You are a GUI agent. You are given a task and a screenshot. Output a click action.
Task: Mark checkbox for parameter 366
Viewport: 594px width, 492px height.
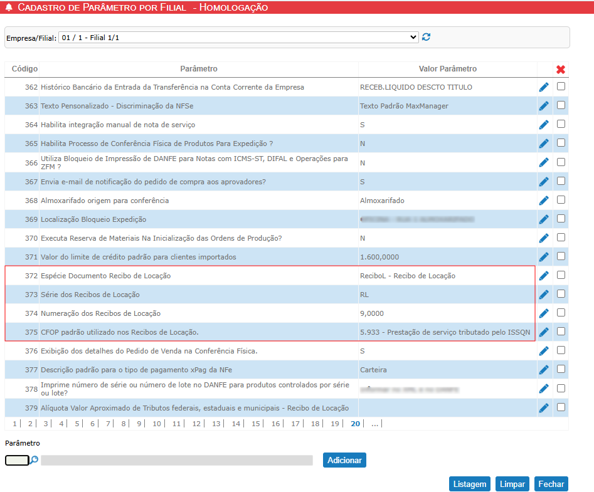tap(561, 162)
